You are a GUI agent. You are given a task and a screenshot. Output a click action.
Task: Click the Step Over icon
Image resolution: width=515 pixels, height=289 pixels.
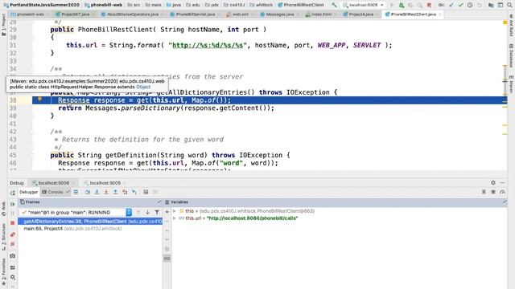pyautogui.click(x=88, y=192)
